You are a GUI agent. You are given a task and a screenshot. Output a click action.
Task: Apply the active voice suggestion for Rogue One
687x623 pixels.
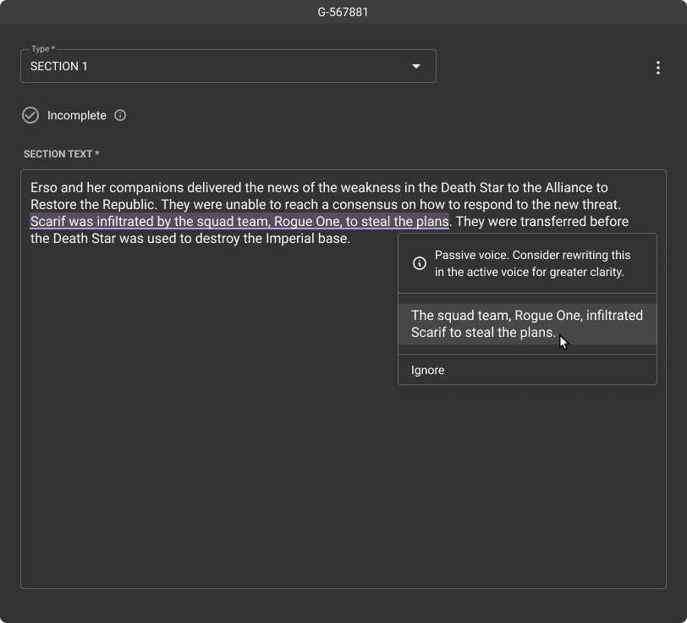point(527,324)
